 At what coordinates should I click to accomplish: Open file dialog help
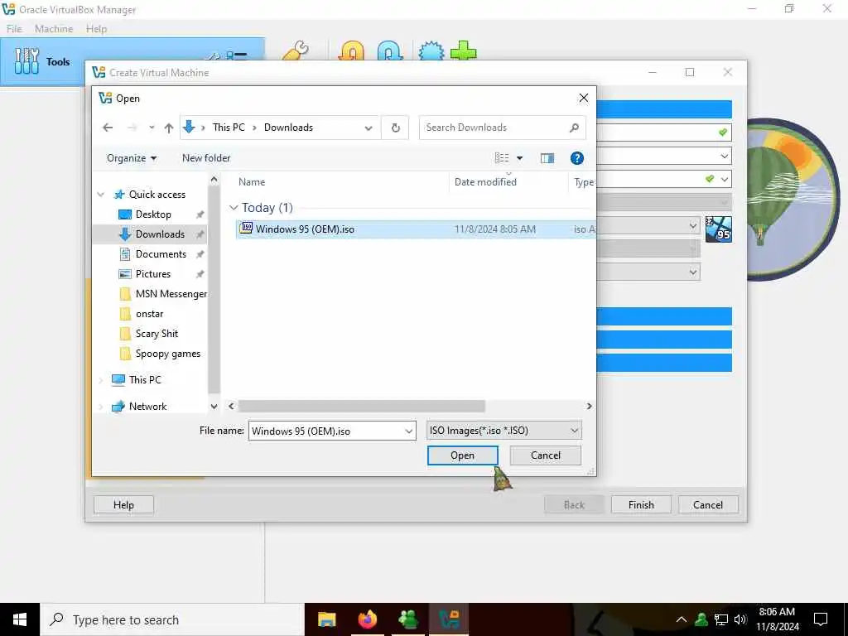click(577, 158)
